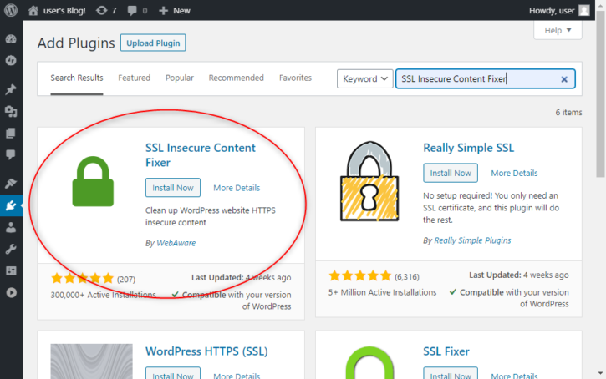606x379 pixels.
Task: Open Settings sliders icon in sidebar
Action: click(x=11, y=271)
